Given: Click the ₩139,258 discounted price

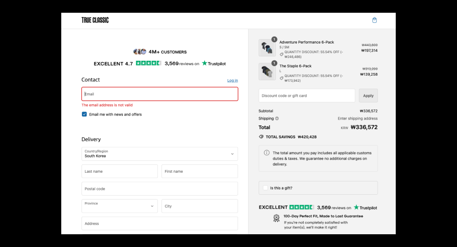Looking at the screenshot, I should click(369, 74).
